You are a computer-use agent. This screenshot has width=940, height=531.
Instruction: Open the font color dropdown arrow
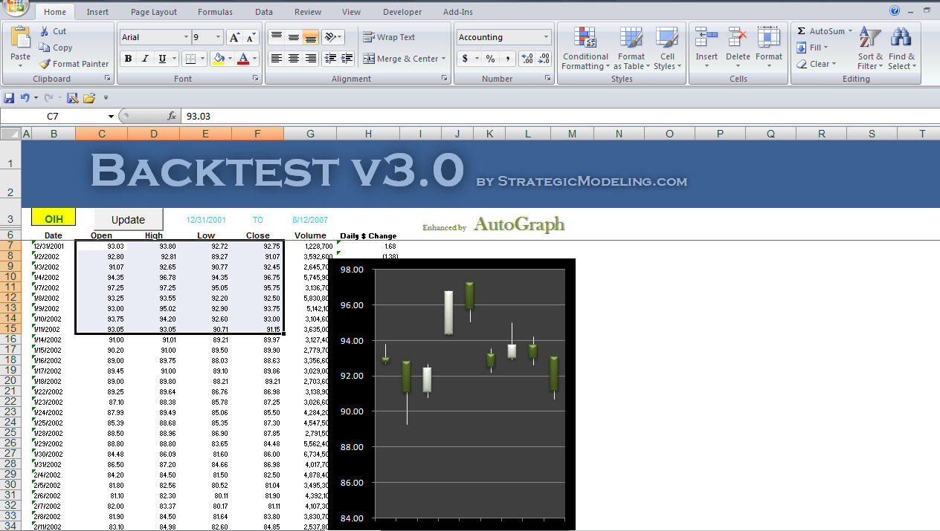tap(254, 59)
